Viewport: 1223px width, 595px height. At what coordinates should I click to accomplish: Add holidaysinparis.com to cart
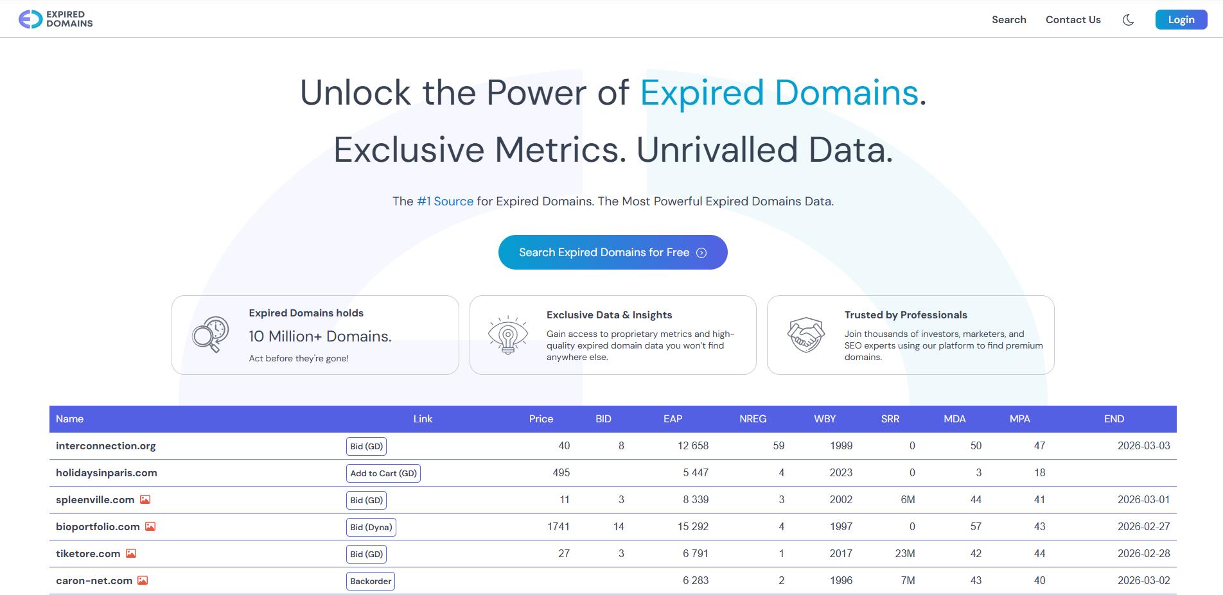[383, 473]
